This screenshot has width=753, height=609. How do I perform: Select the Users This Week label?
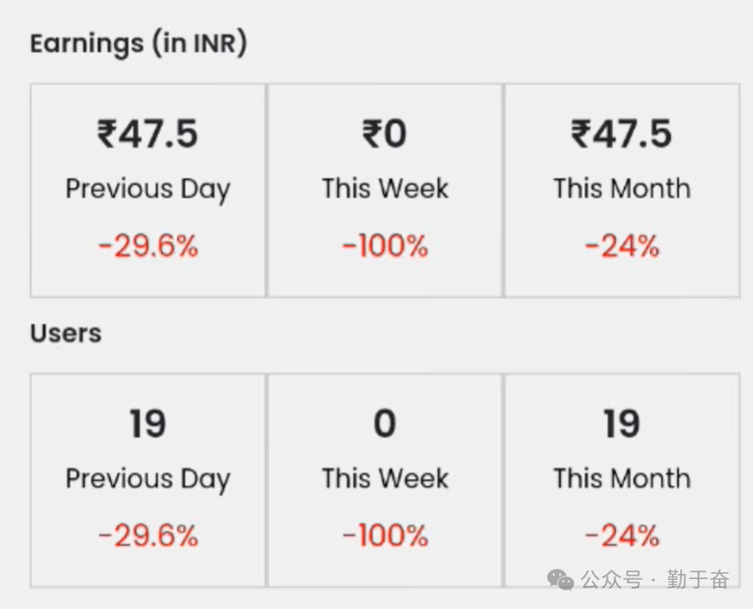tap(385, 478)
